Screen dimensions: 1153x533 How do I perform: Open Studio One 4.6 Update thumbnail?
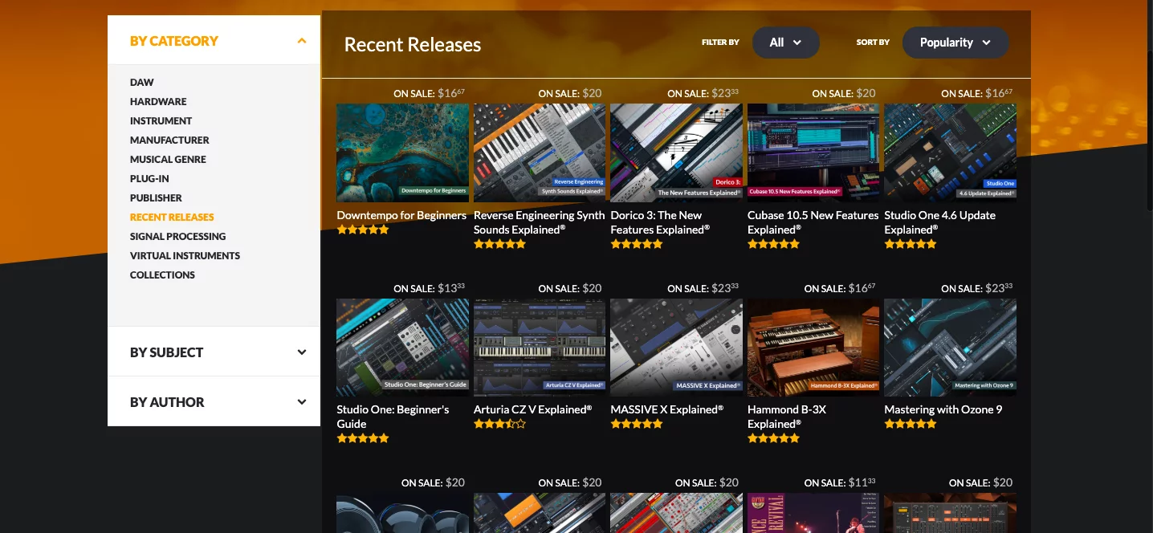click(x=950, y=153)
